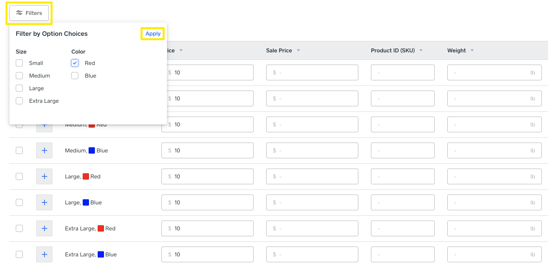Image resolution: width=556 pixels, height=267 pixels.
Task: Click the plus icon on Extra Large Red row
Action: pyautogui.click(x=44, y=228)
